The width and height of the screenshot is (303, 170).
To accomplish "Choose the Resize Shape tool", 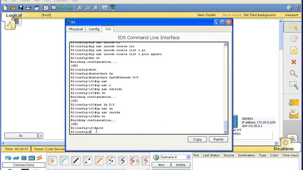I will 294,85.
